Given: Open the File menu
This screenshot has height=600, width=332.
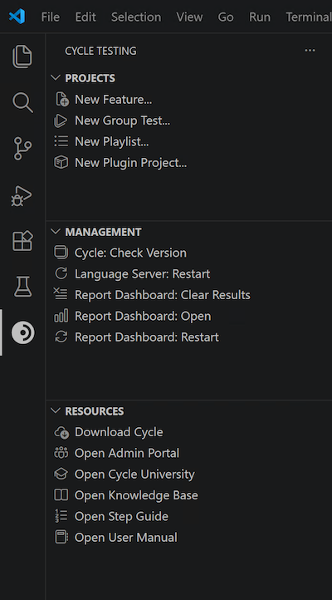Looking at the screenshot, I should [51, 17].
